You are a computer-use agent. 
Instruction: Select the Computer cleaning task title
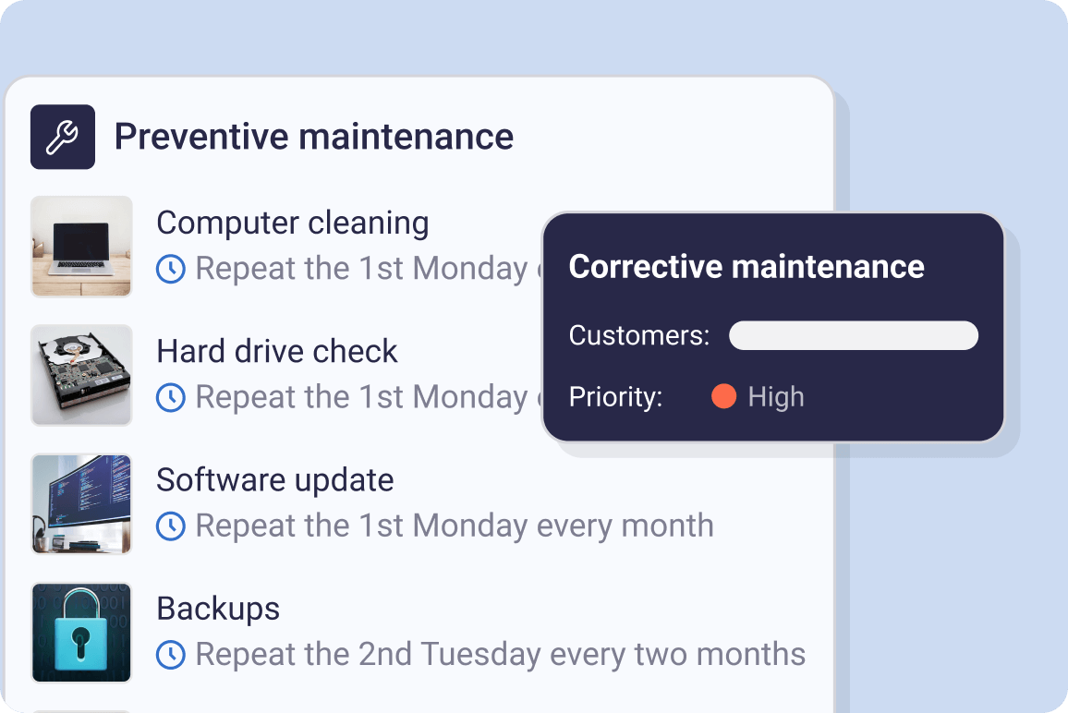point(292,223)
